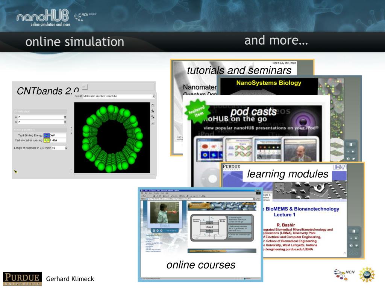Click the Favorites button in IE toolbar
This screenshot has width=385, height=288.
[x=174, y=196]
